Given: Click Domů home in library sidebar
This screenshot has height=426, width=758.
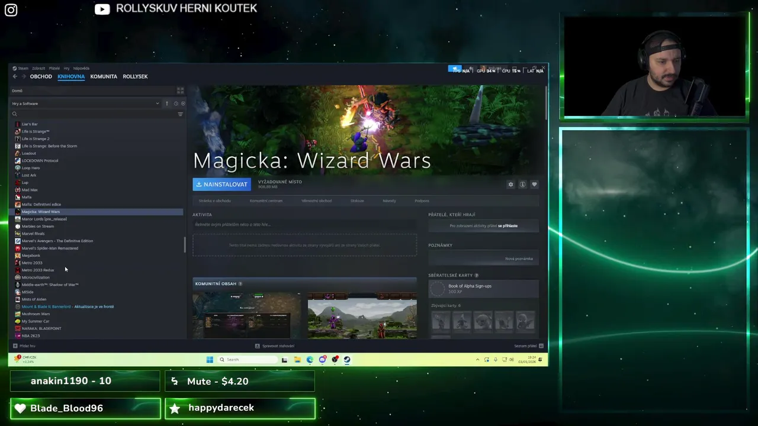Looking at the screenshot, I should (17, 91).
